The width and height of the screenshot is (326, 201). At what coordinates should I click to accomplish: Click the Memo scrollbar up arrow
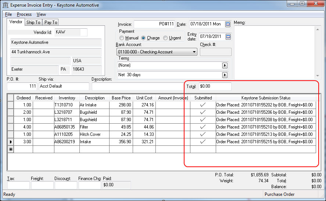[x=318, y=29]
